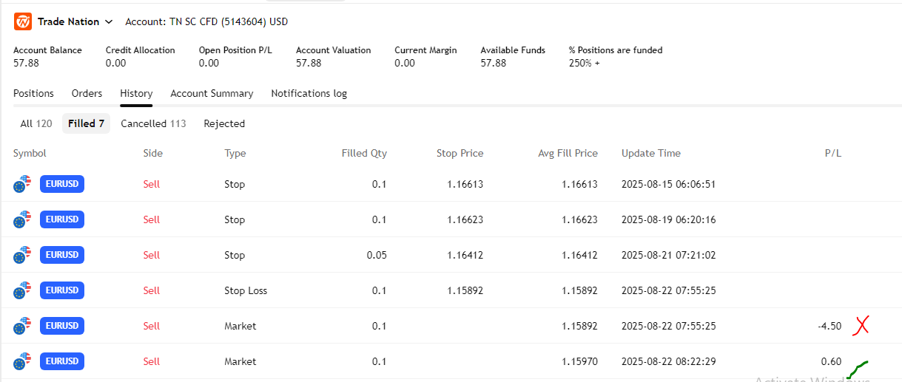Show All 120 history entries

[36, 123]
